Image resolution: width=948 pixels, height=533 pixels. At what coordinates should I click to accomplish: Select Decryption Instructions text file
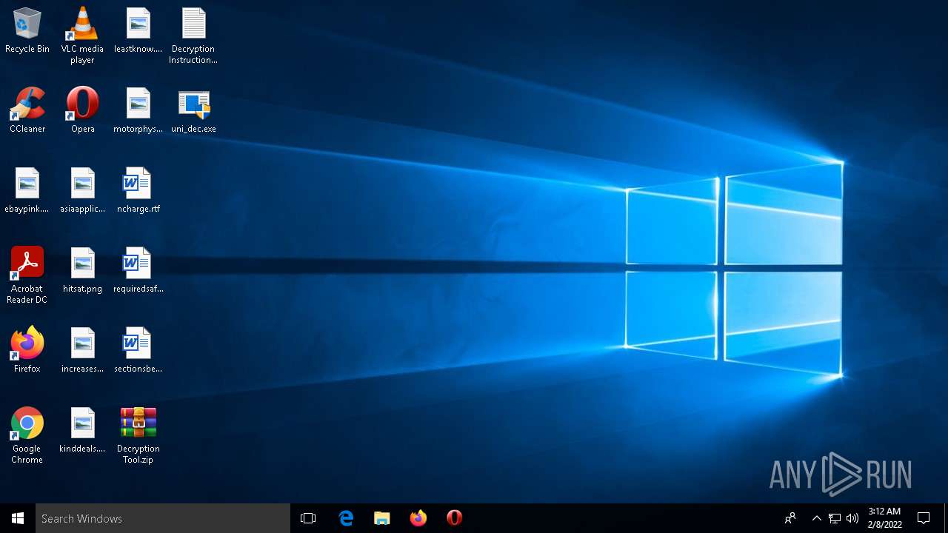(193, 36)
